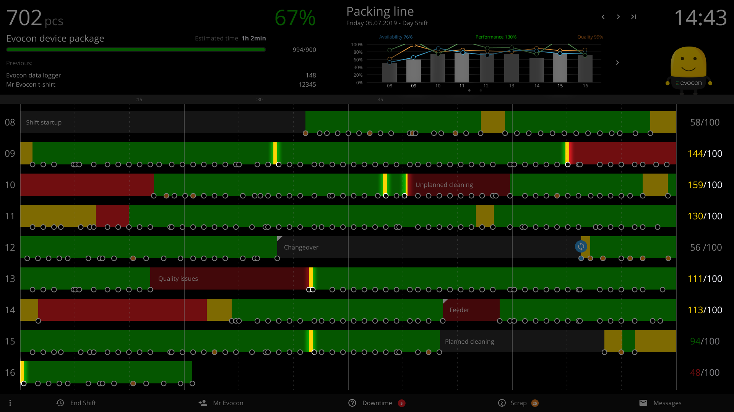Screen dimensions: 734x412
Task: Select Unplanned cleaning stop in hour 10
Action: (458, 185)
